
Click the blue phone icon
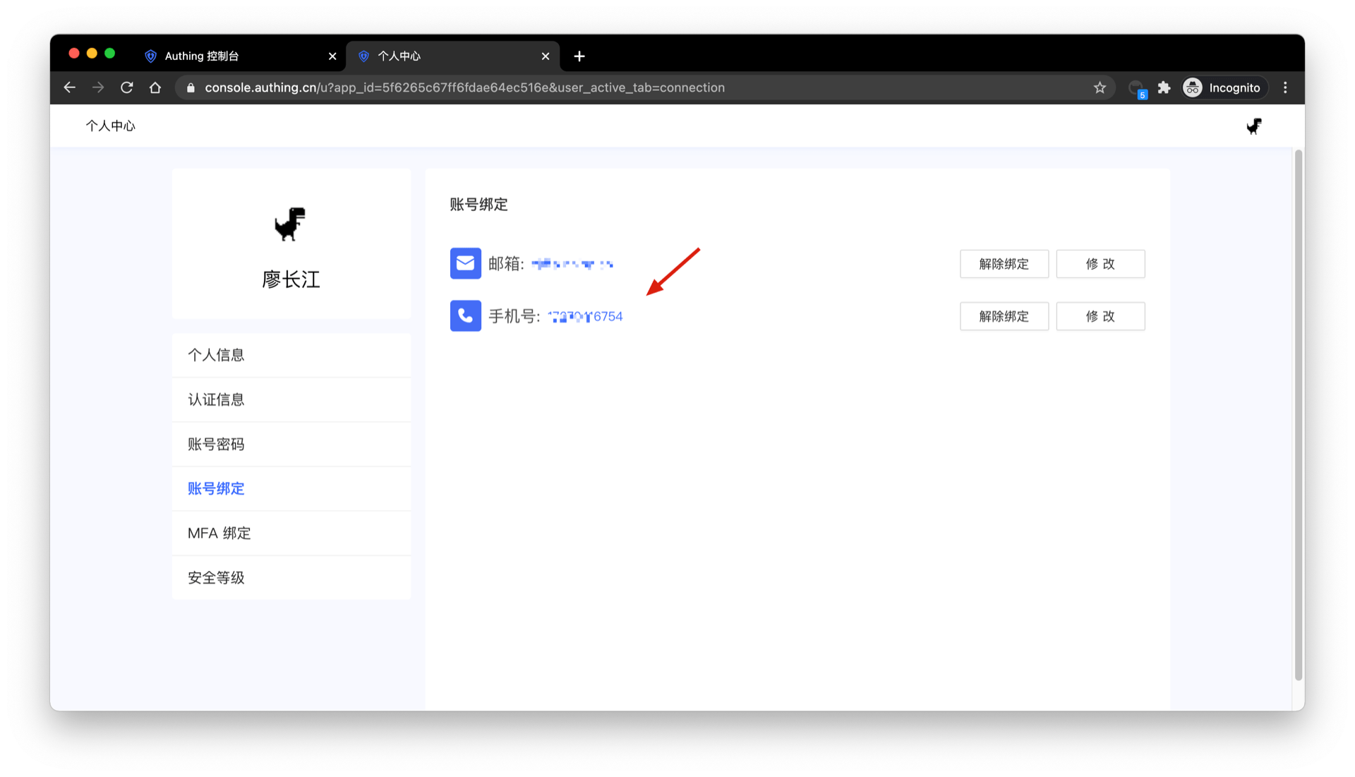click(x=465, y=316)
